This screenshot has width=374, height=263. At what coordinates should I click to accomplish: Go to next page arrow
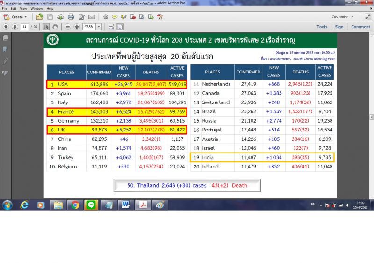(x=15, y=27)
